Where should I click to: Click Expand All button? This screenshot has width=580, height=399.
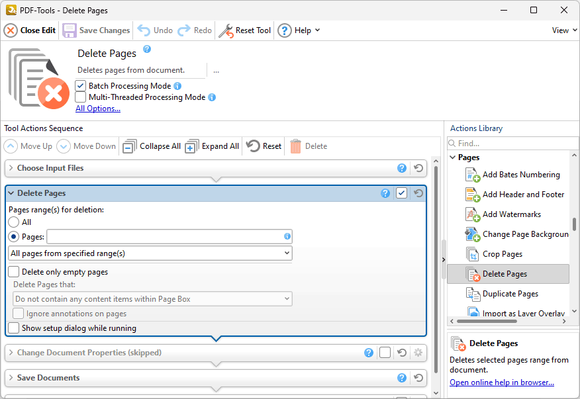(212, 146)
